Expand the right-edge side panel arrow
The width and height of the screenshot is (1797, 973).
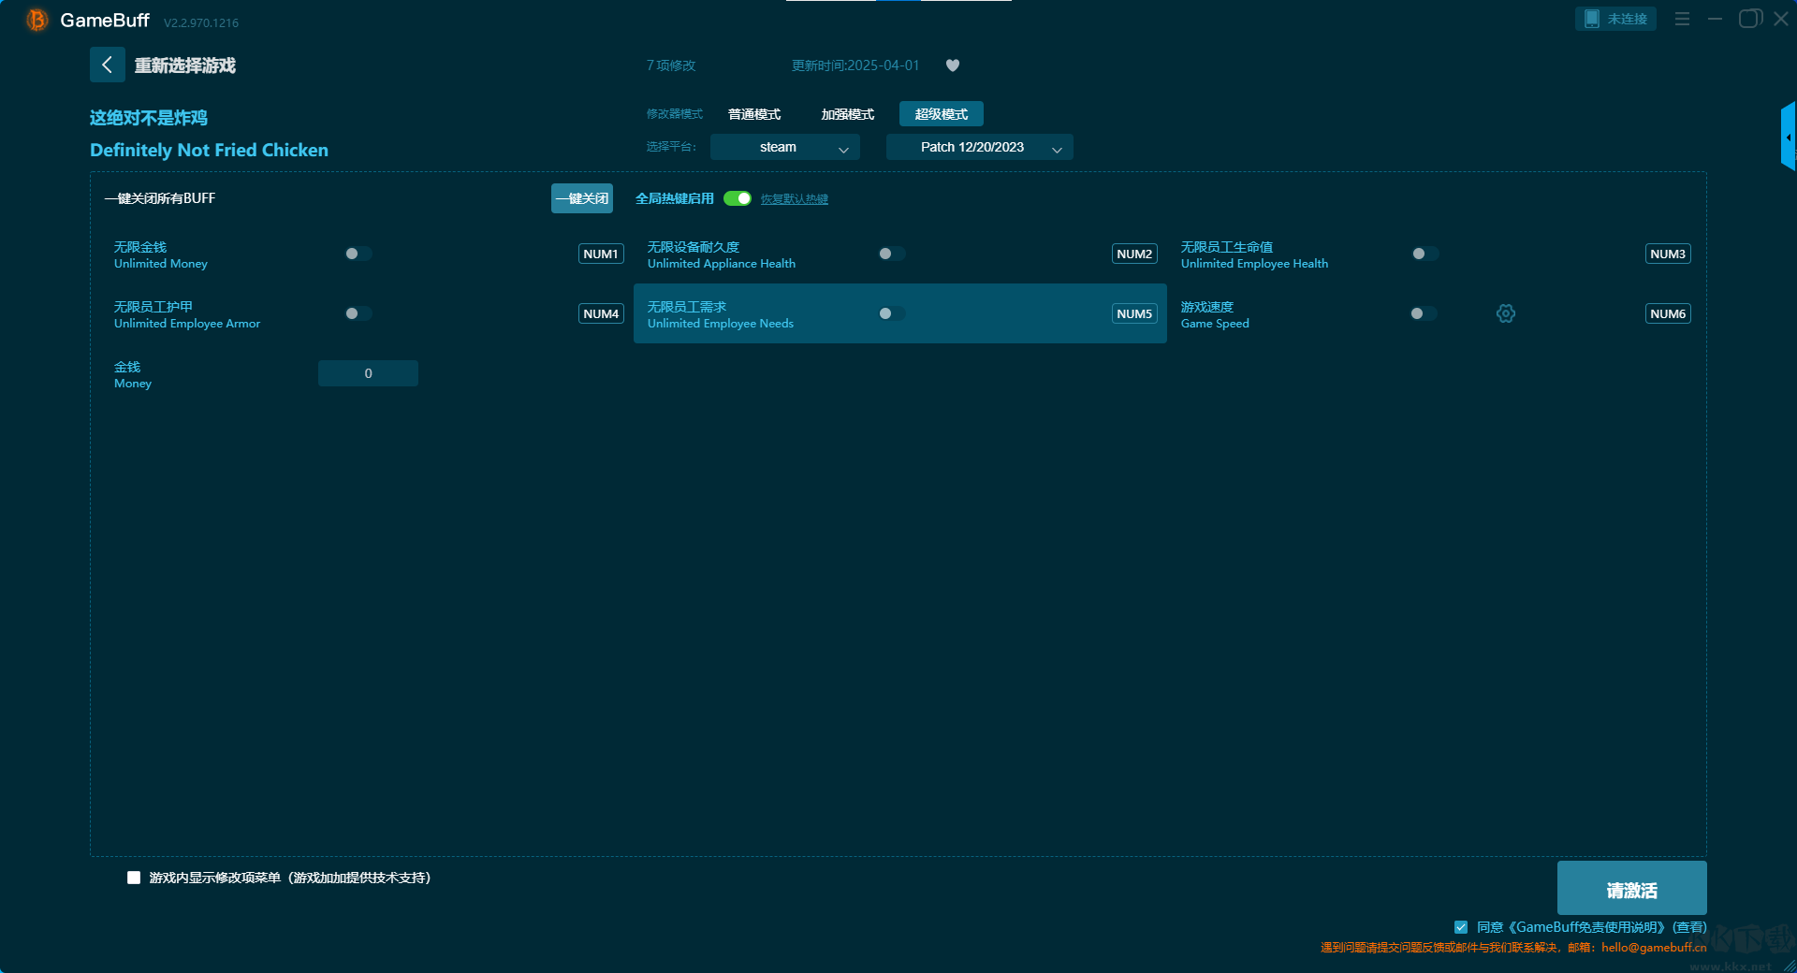[x=1788, y=137]
